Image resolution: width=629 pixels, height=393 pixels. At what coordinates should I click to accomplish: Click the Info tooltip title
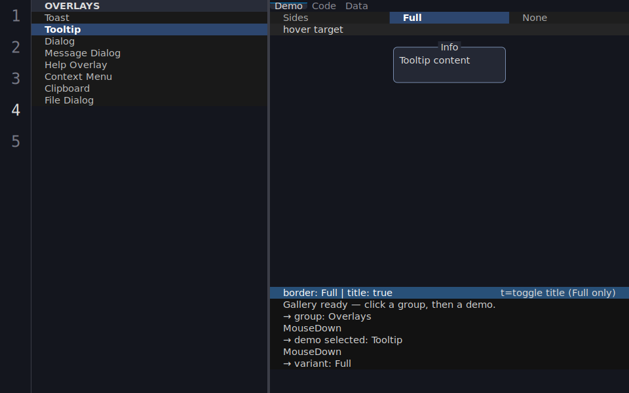click(x=449, y=47)
